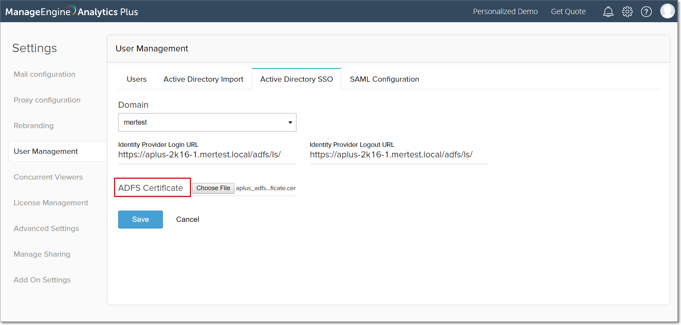The image size is (681, 325).
Task: Go to Proxy configuration
Action: click(x=47, y=100)
